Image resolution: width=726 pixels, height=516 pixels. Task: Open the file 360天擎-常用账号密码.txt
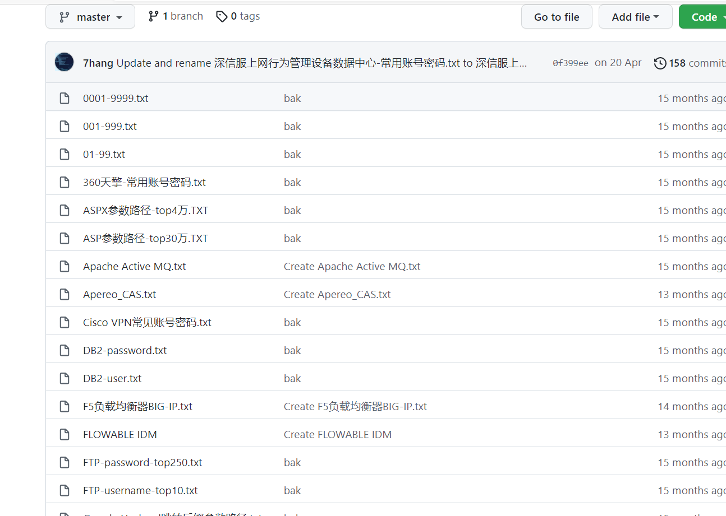(x=144, y=183)
